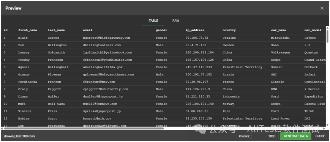Click the Outback car model cell
This screenshot has height=142, width=330.
[x=311, y=67]
